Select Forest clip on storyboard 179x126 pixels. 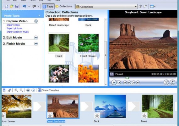point(157,106)
